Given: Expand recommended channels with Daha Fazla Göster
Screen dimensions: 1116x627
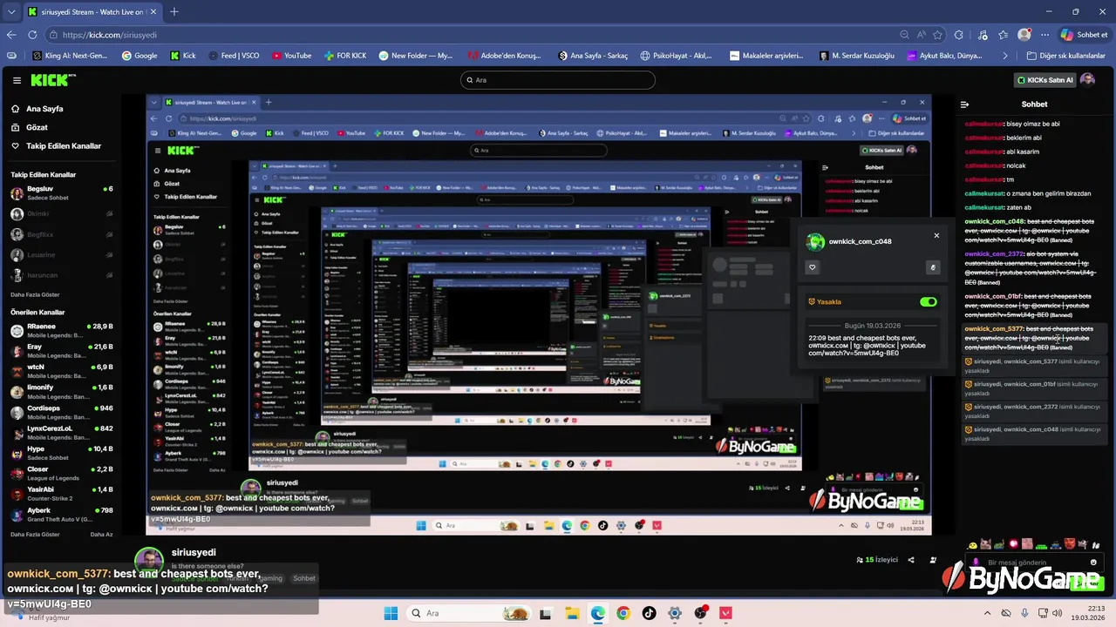Looking at the screenshot, I should (35, 535).
